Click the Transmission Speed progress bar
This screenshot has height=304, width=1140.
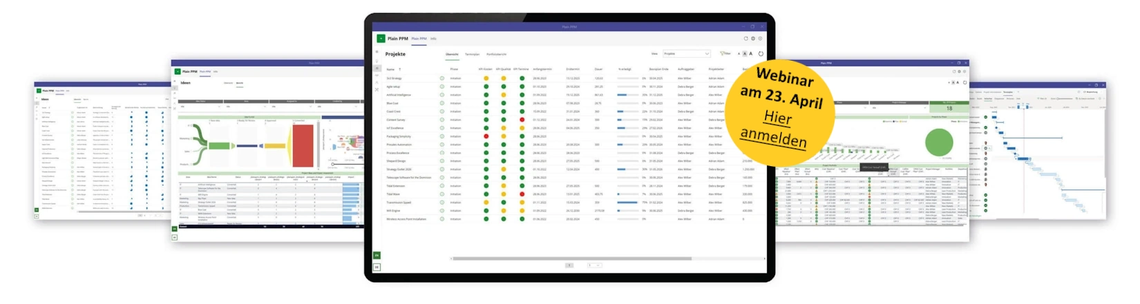[627, 203]
